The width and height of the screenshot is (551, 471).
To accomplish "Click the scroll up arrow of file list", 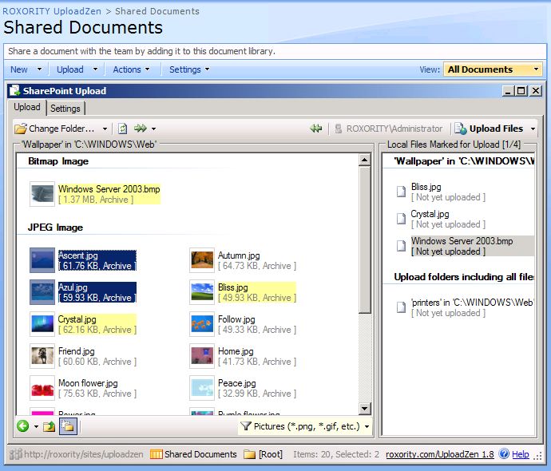I will pyautogui.click(x=364, y=160).
